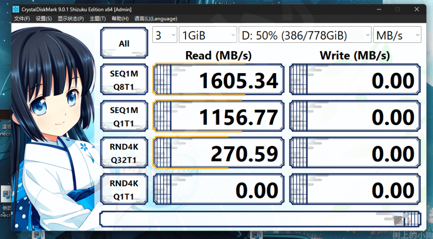Open the 设置(S) menu
Viewport: 433px width, 239px height.
pyautogui.click(x=44, y=19)
